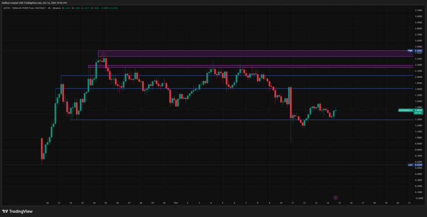Select the blue support line near 1.3000

tap(250, 120)
